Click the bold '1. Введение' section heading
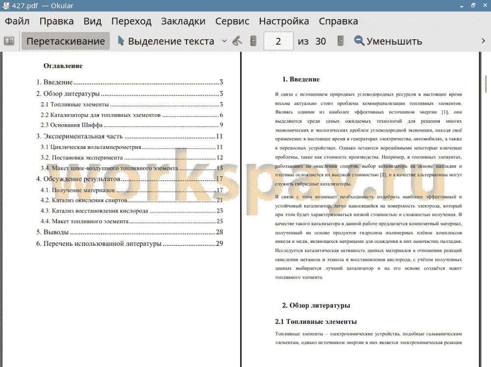 [x=301, y=79]
